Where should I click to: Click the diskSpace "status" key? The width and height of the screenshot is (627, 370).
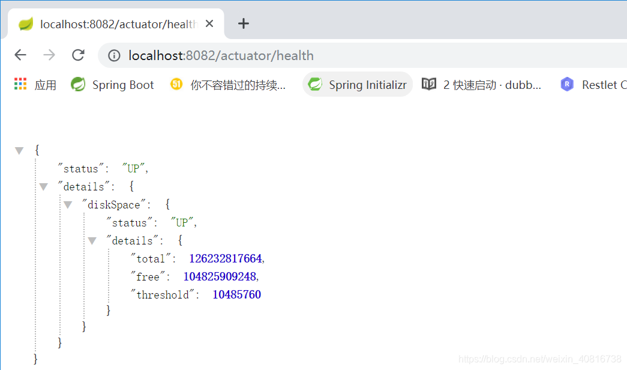[x=130, y=223]
